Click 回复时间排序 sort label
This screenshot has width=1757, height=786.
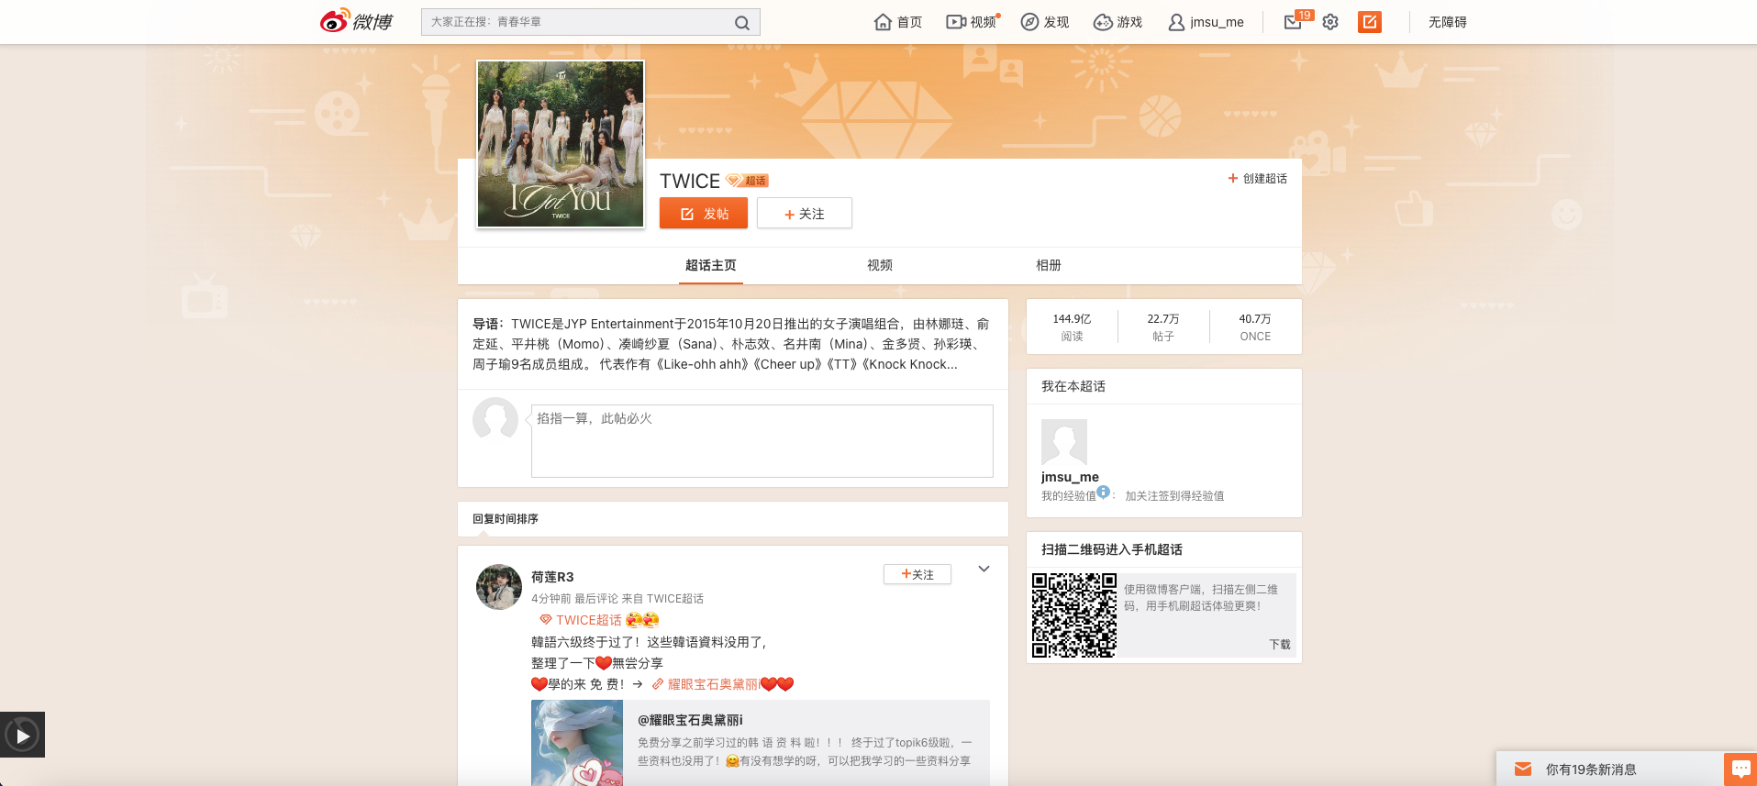(x=506, y=519)
